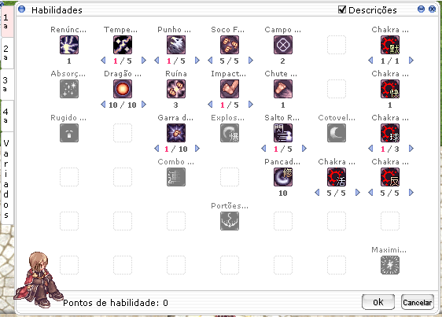Confirm with the ok button
442x317 pixels.
(x=378, y=302)
